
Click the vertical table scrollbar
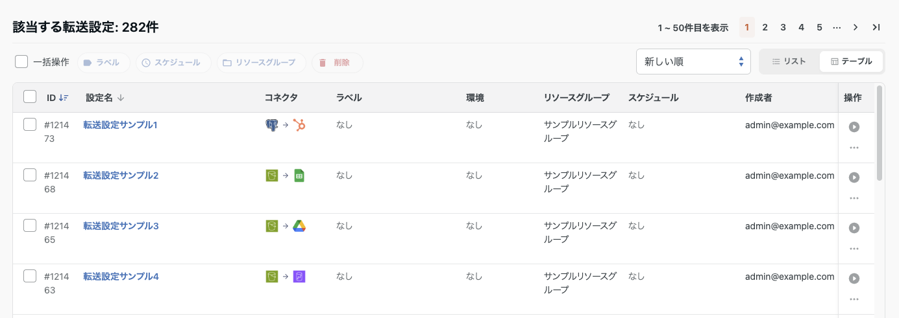[880, 133]
